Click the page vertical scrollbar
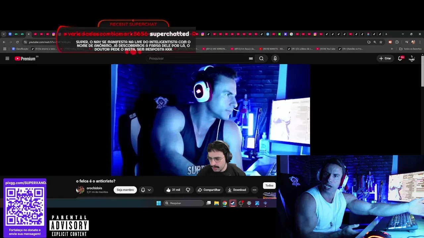Image resolution: width=424 pixels, height=238 pixels. pos(422,71)
